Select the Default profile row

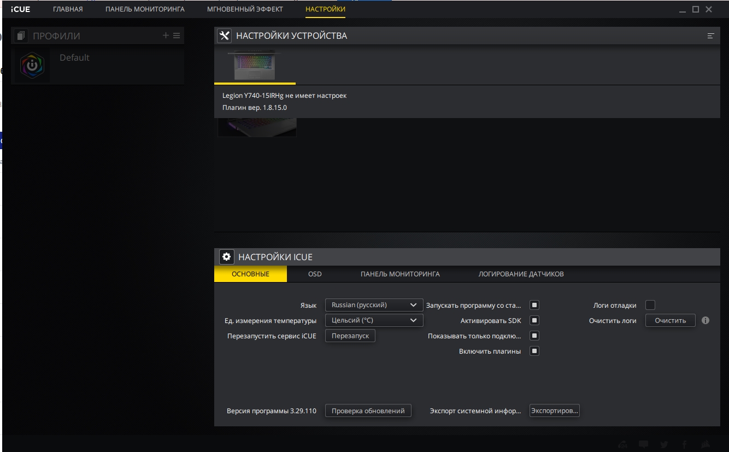(98, 66)
